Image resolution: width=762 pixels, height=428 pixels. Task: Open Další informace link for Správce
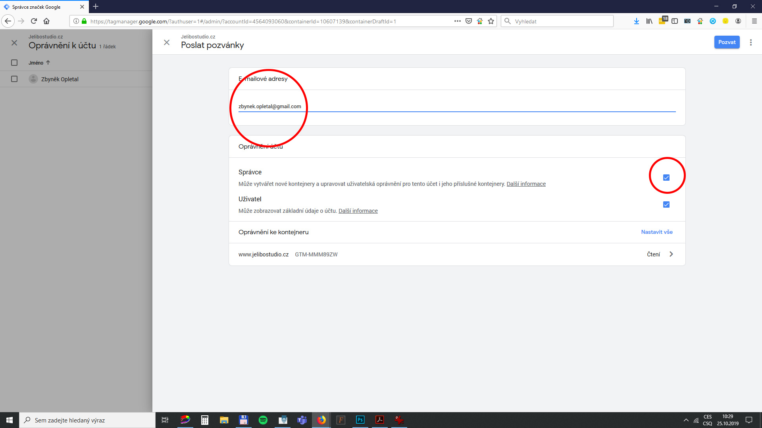pyautogui.click(x=526, y=184)
